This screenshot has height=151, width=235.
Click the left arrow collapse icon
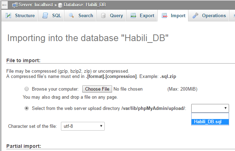pyautogui.click(x=5, y=5)
